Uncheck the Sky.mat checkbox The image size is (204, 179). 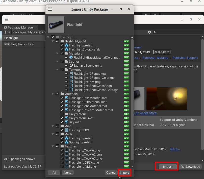tap(62, 122)
